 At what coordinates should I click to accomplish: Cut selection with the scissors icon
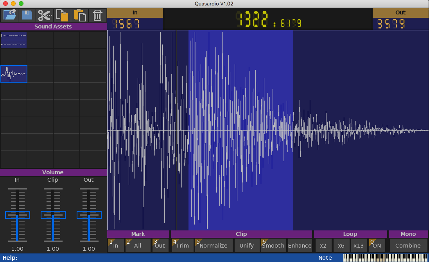click(45, 16)
